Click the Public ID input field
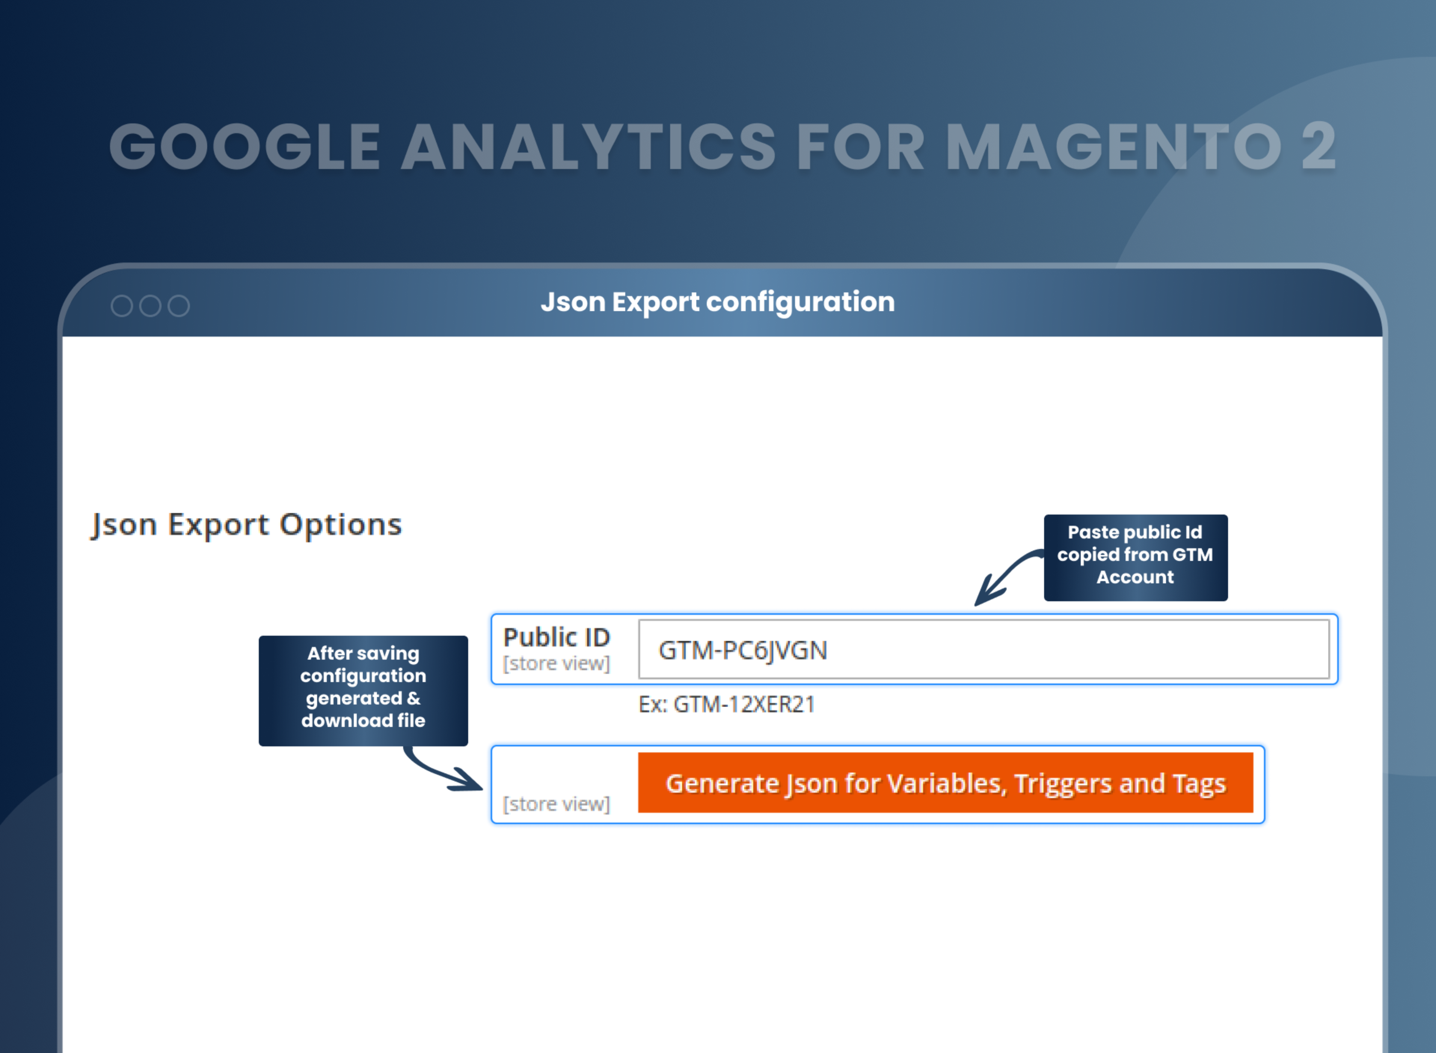1436x1053 pixels. pos(984,649)
